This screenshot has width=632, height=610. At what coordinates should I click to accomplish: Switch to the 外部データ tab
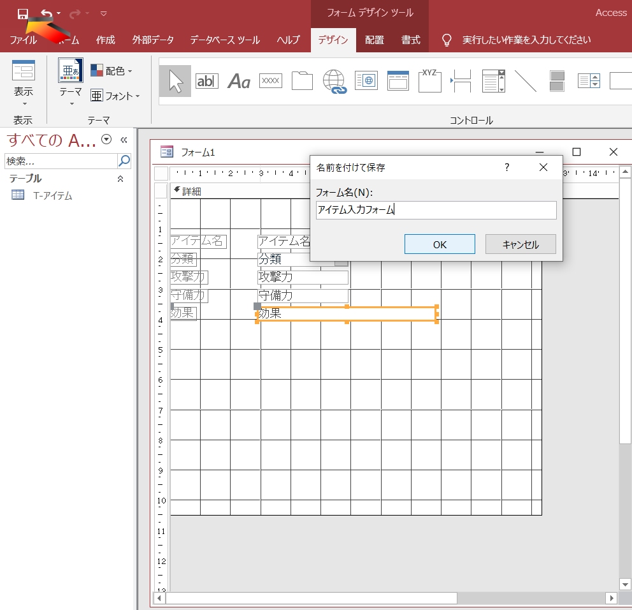153,40
